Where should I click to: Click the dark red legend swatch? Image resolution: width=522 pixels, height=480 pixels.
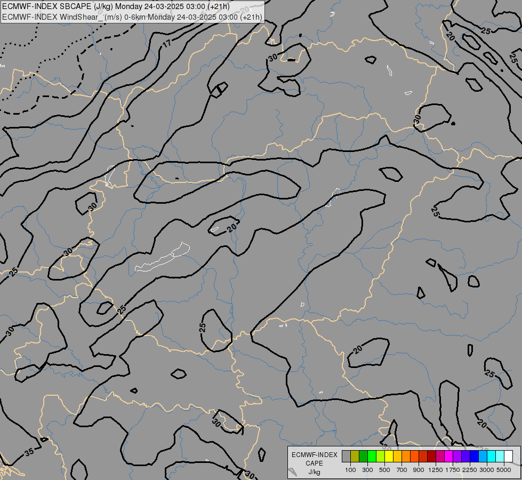coord(431,457)
